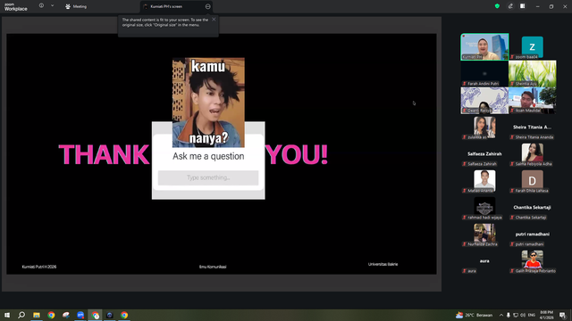This screenshot has height=321, width=572.
Task: Select zulalika as participant tile
Action: click(x=484, y=128)
